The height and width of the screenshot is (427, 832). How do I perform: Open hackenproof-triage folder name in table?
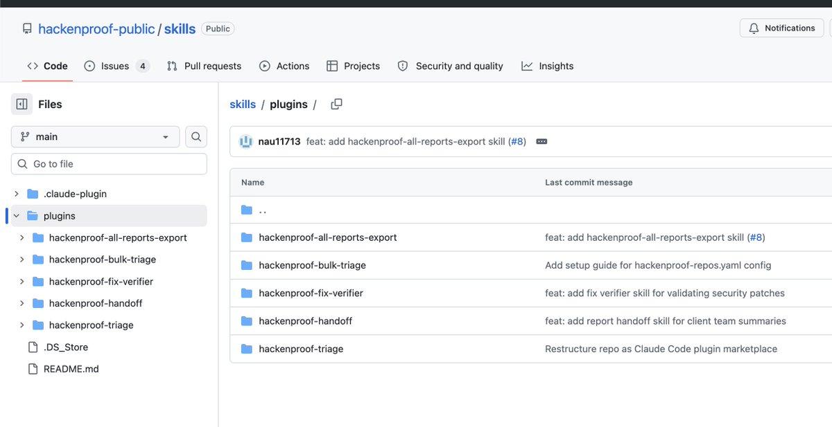click(x=301, y=349)
